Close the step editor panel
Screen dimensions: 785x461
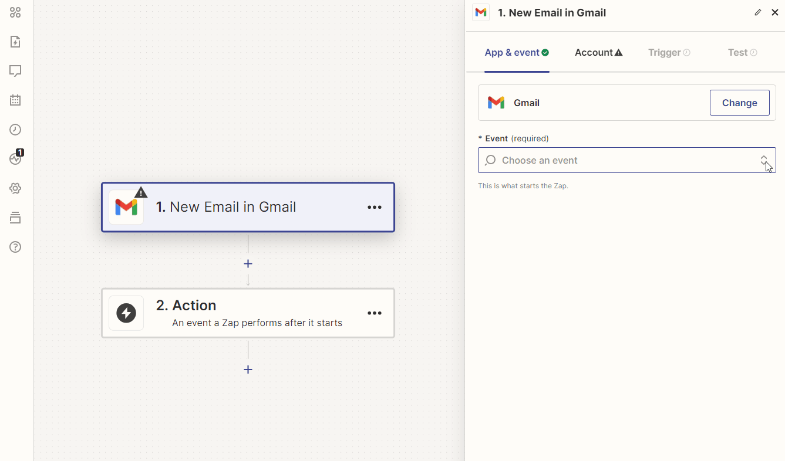tap(775, 12)
